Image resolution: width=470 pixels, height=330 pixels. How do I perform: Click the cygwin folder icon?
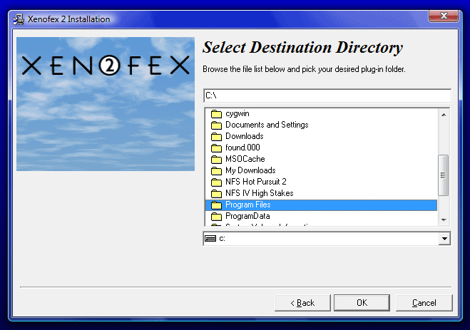(x=216, y=114)
